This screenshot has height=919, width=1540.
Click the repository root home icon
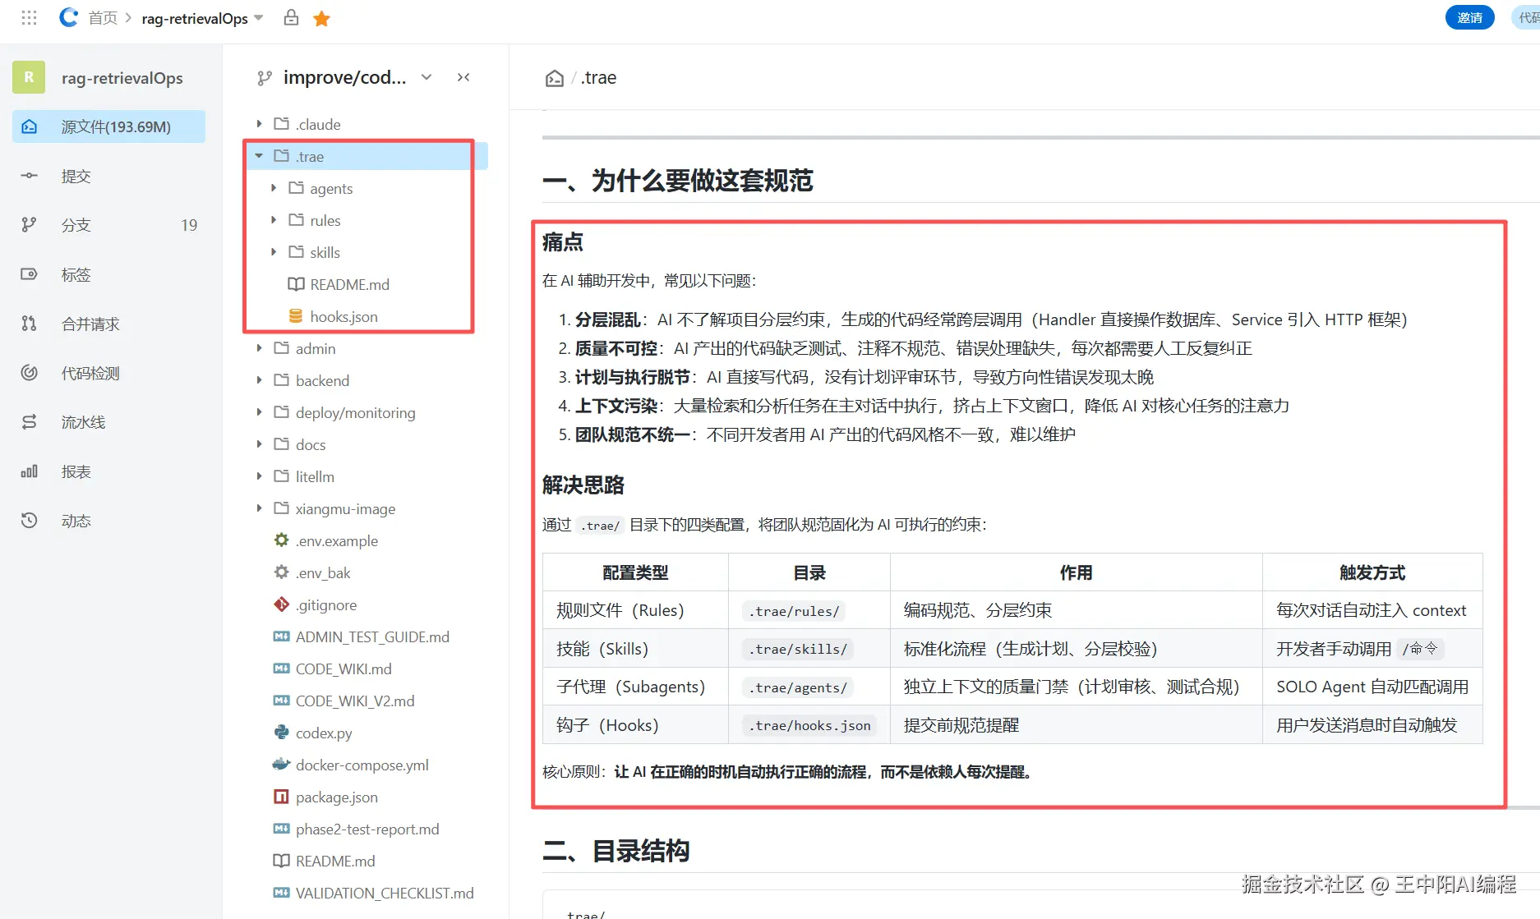(555, 78)
